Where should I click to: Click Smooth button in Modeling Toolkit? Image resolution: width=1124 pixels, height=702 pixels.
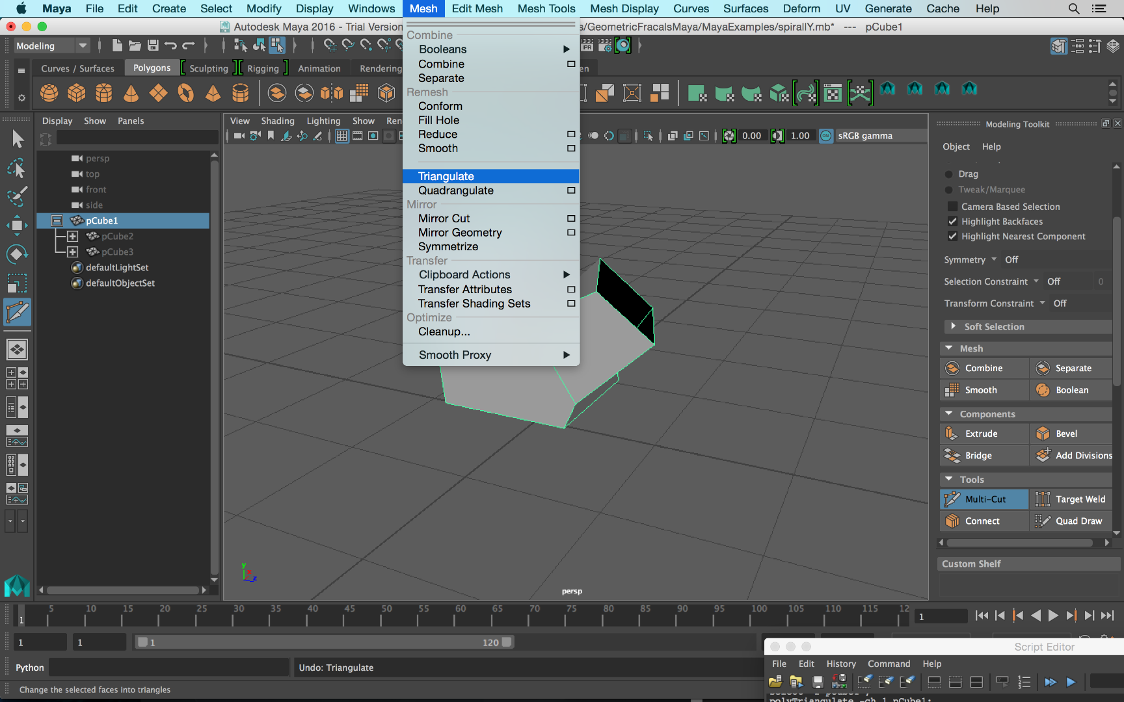[984, 390]
